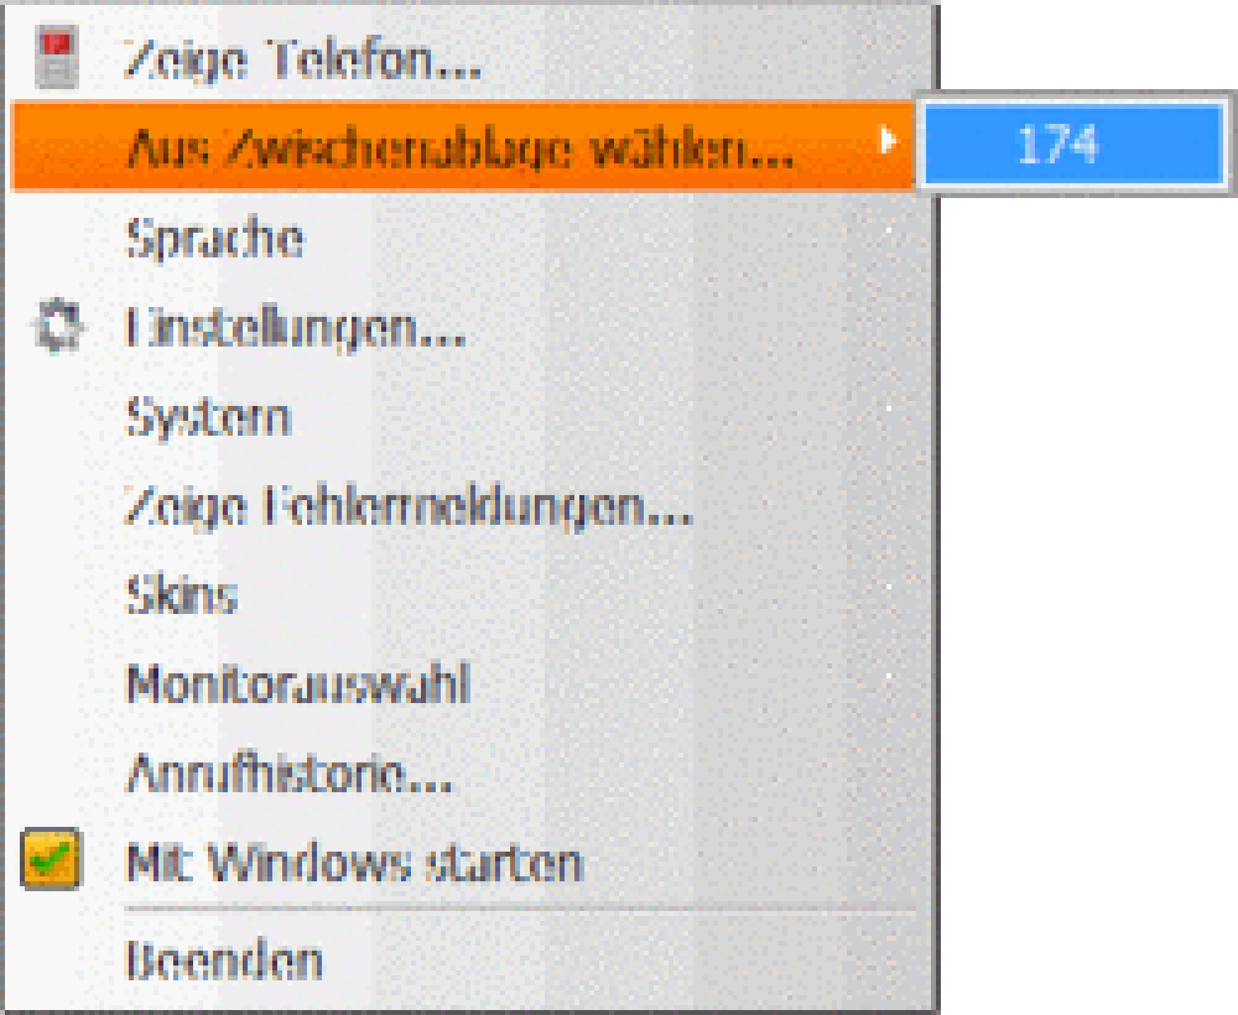Expand the Skins submenu arrow
Viewport: 1238px width, 1015px height.
click(890, 587)
